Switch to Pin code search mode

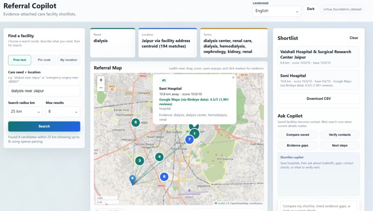click(44, 60)
